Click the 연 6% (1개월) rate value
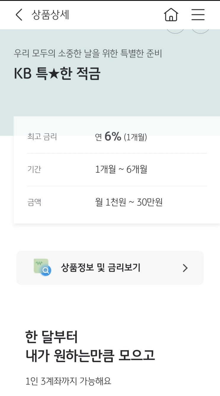Screen dimensions: 220x396 (x=121, y=137)
